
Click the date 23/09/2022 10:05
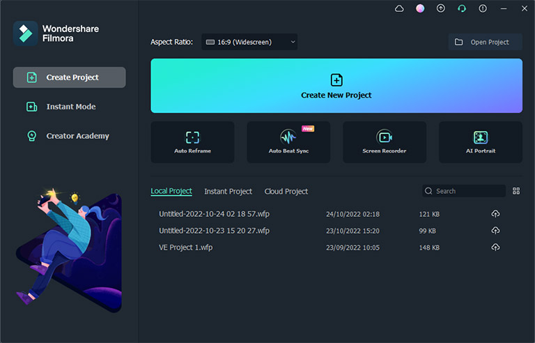tap(352, 247)
